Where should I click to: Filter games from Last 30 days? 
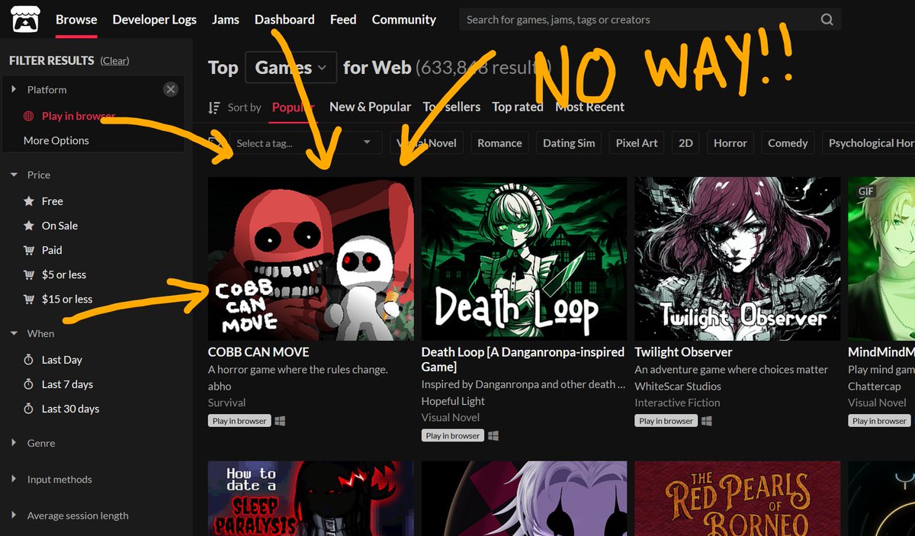coord(70,409)
